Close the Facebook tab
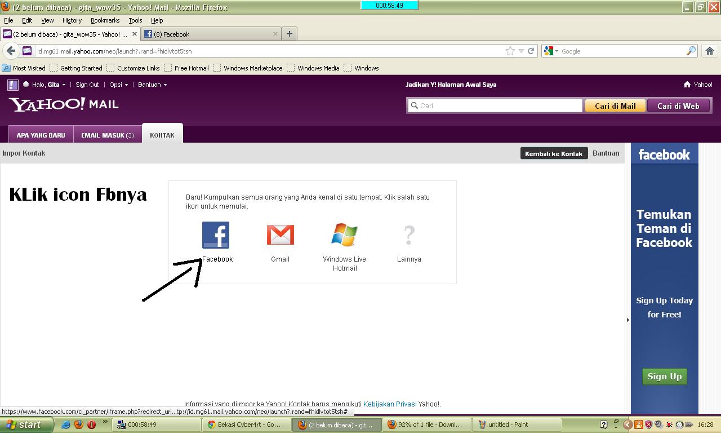721x433 pixels. point(275,34)
